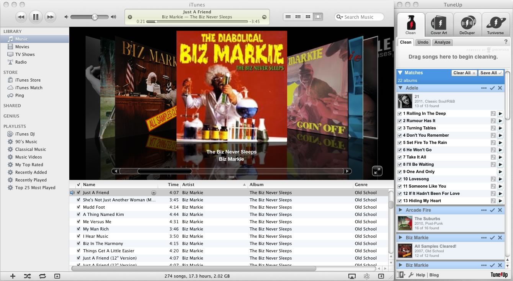The width and height of the screenshot is (513, 281).
Task: Preview One And Only in TuneUp
Action: pyautogui.click(x=500, y=172)
